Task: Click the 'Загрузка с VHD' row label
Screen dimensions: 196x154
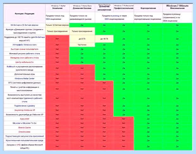Action: (x=25, y=146)
